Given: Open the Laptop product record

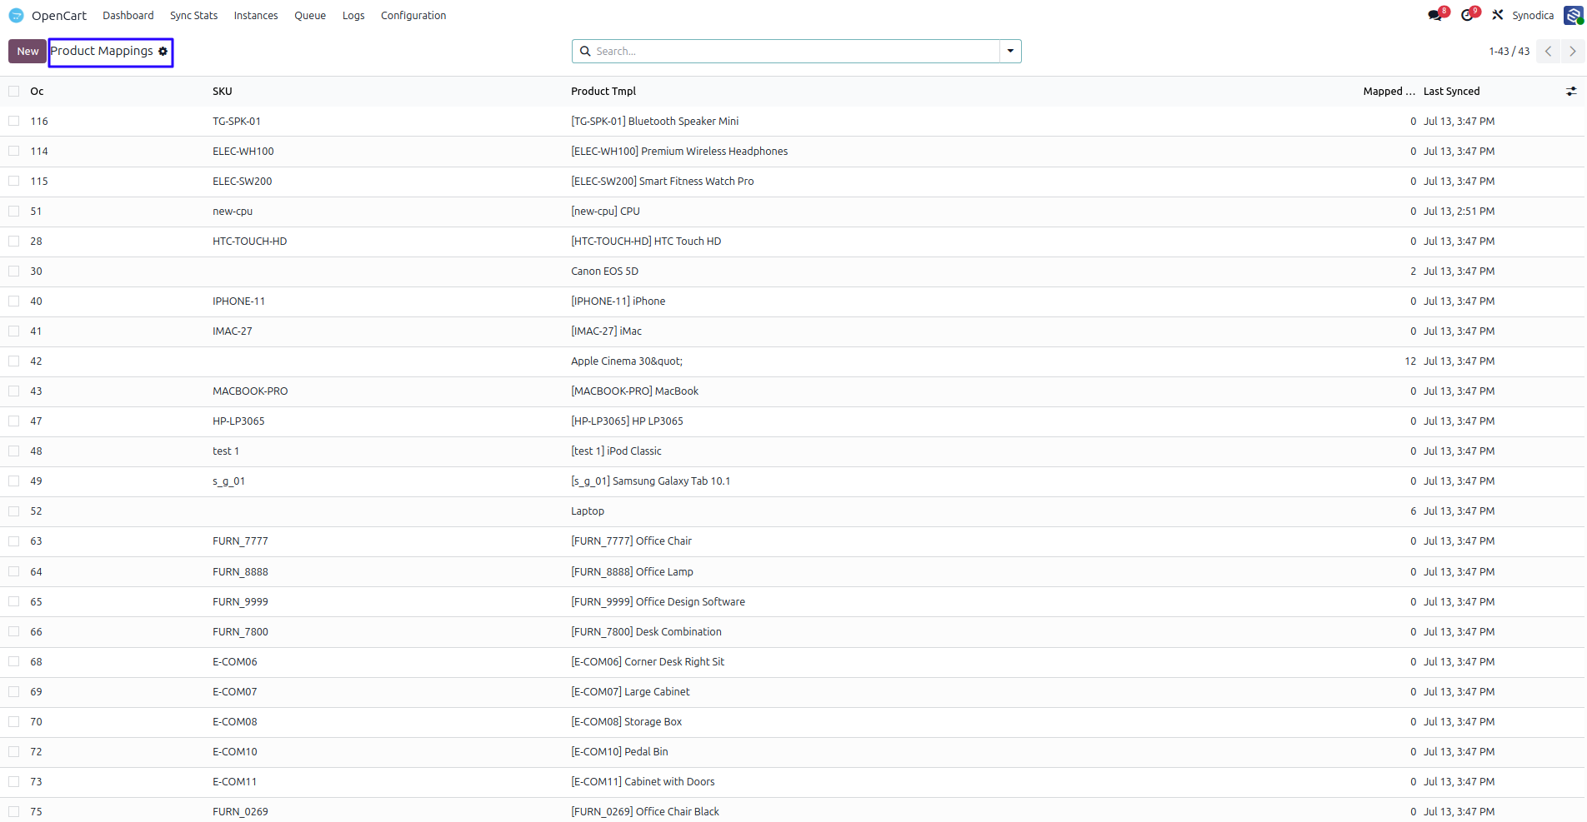Looking at the screenshot, I should [588, 511].
